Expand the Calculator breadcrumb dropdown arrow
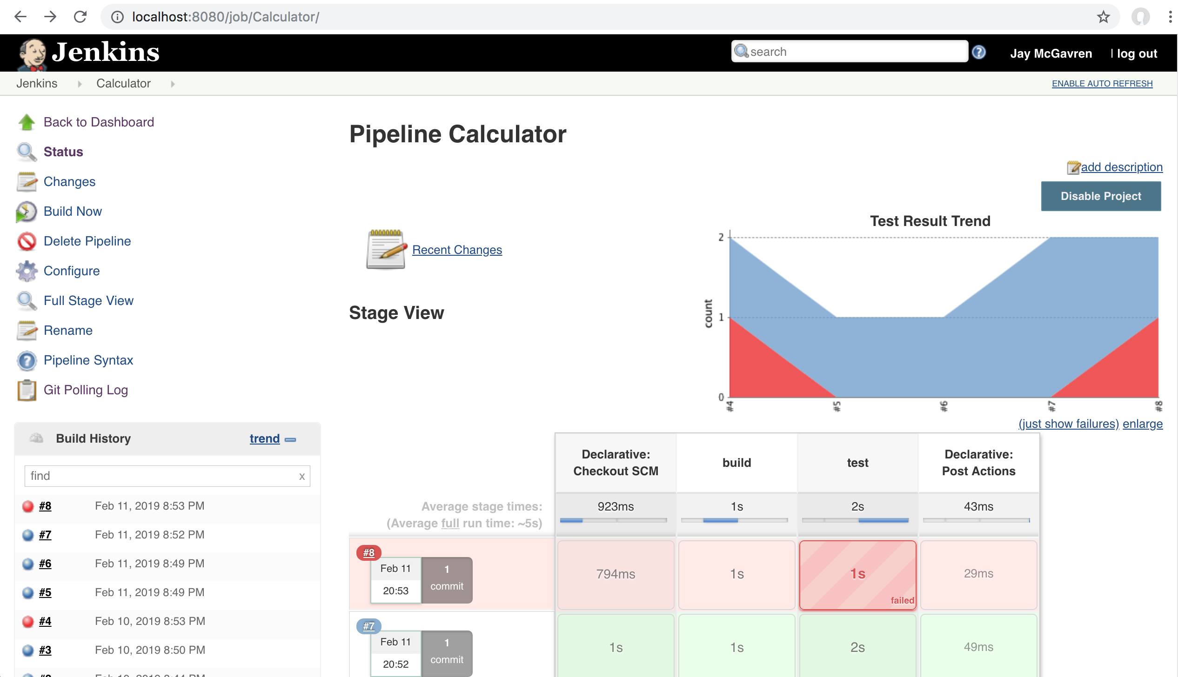Viewport: 1178px width, 677px height. click(173, 84)
